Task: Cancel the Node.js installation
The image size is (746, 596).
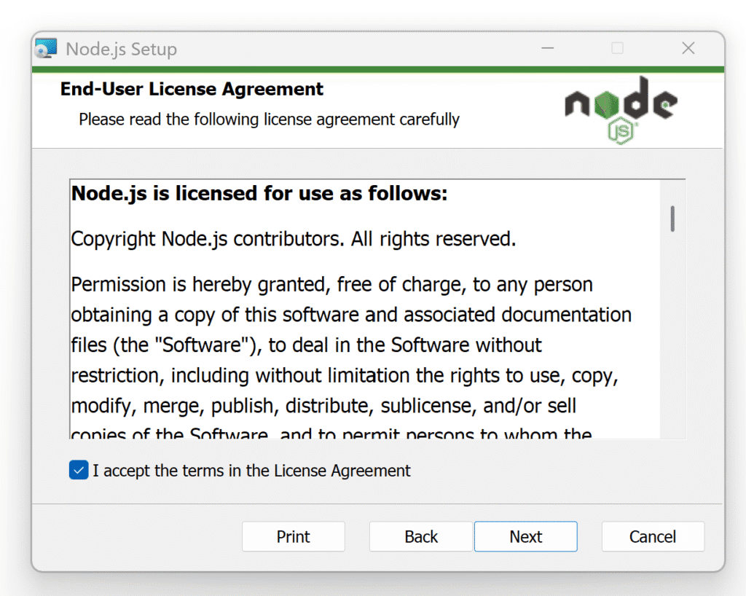Action: coord(653,536)
